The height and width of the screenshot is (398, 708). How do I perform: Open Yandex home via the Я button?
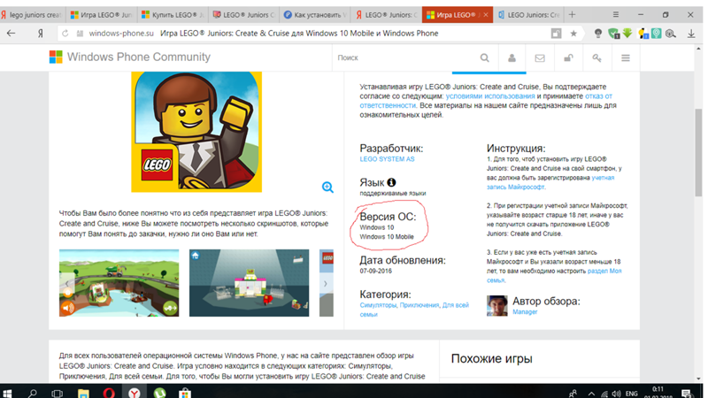pos(40,34)
